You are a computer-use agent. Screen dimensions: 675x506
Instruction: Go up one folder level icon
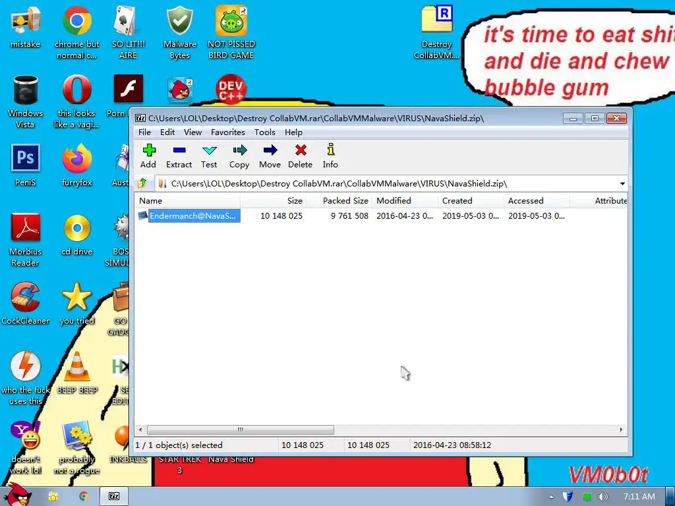point(142,184)
